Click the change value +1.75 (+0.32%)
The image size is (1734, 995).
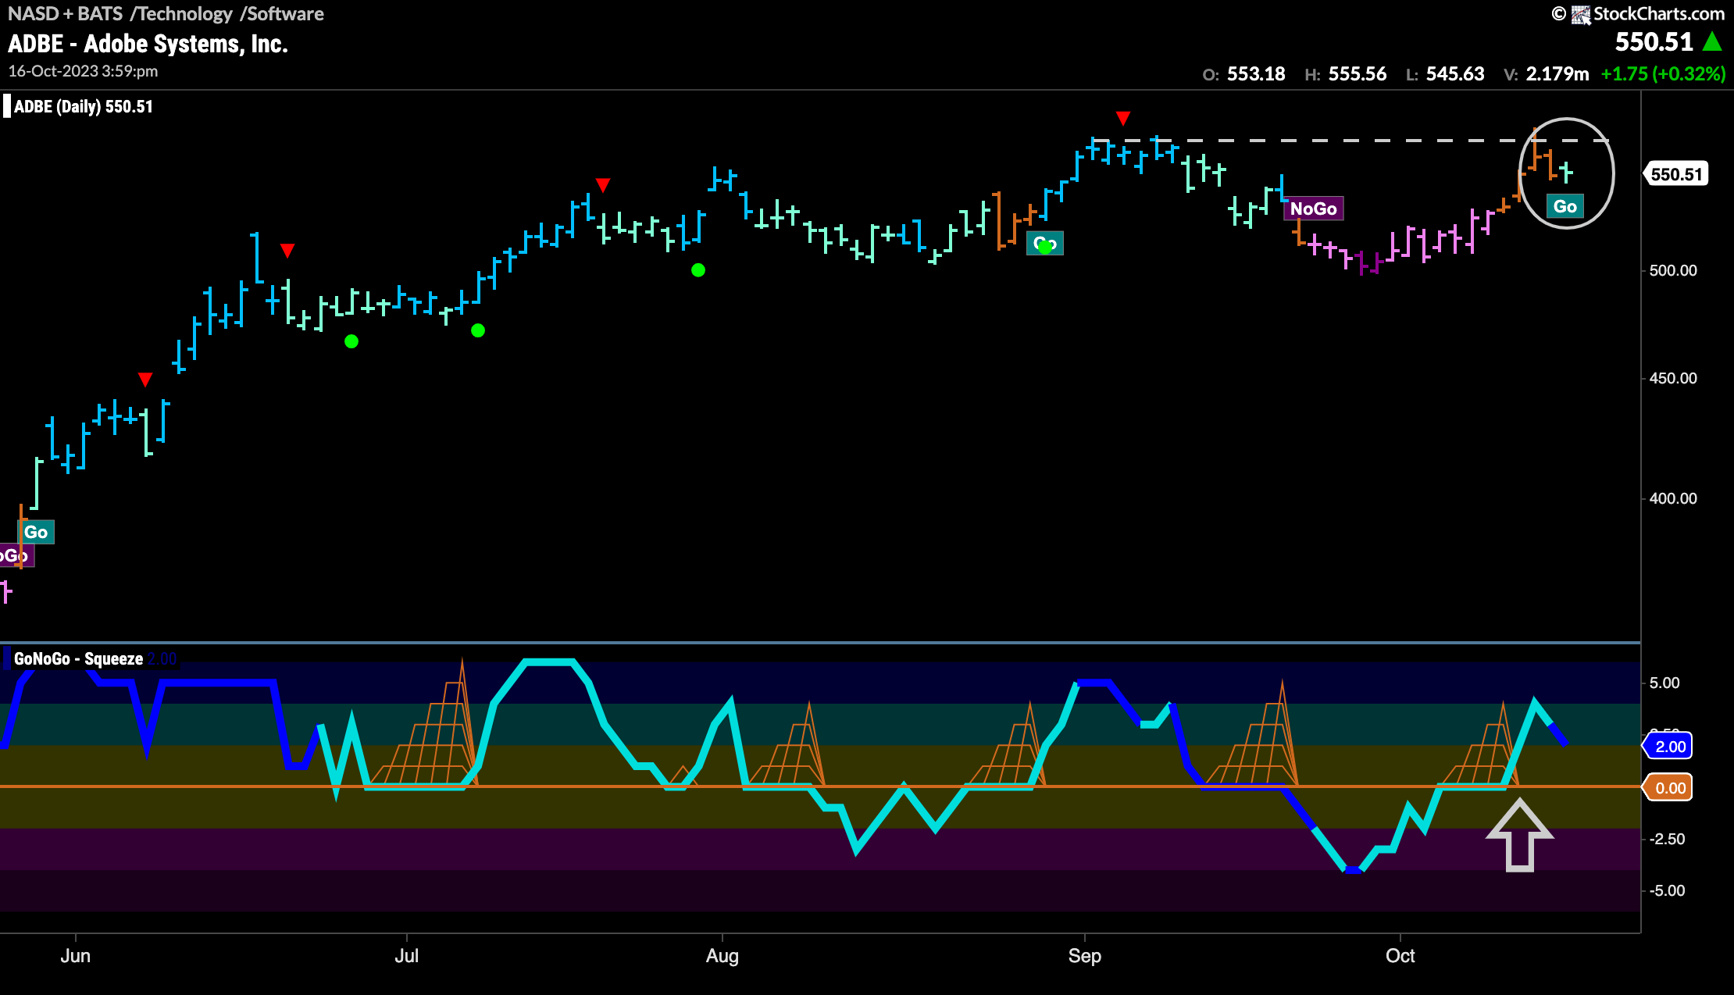[x=1663, y=74]
